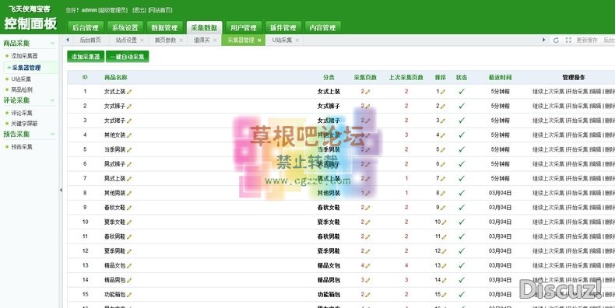The height and width of the screenshot is (308, 615).
Task: Toggle status checkmark for 功能箱包 row
Action: [x=462, y=294]
